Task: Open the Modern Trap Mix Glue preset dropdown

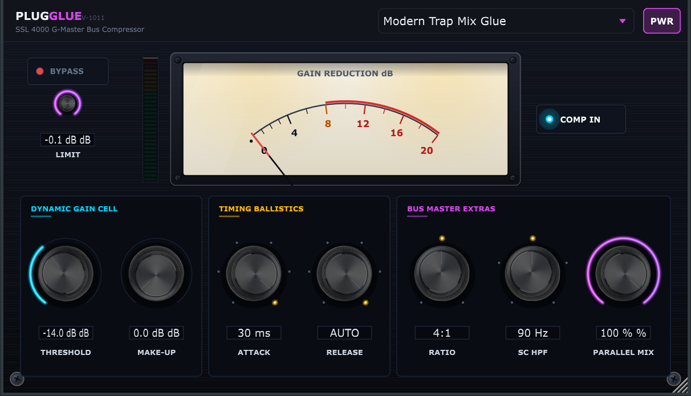Action: click(506, 21)
